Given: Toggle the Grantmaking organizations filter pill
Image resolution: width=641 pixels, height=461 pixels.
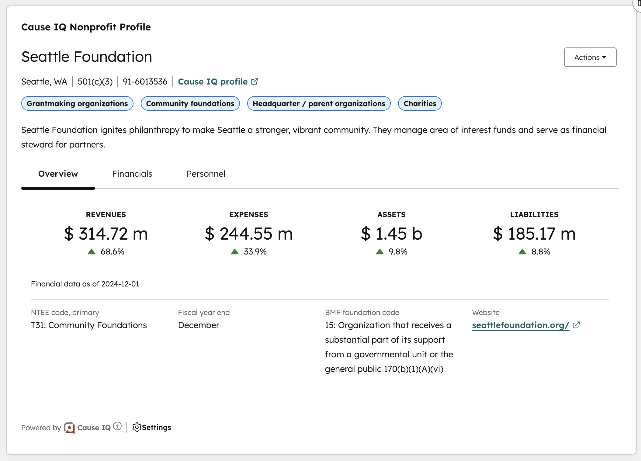Looking at the screenshot, I should tap(77, 103).
